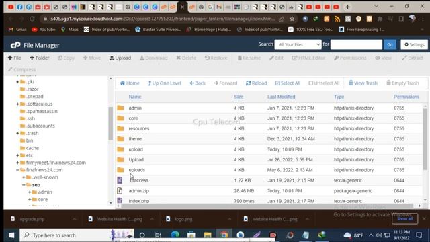Expand the .well-known tree folder

24,177
